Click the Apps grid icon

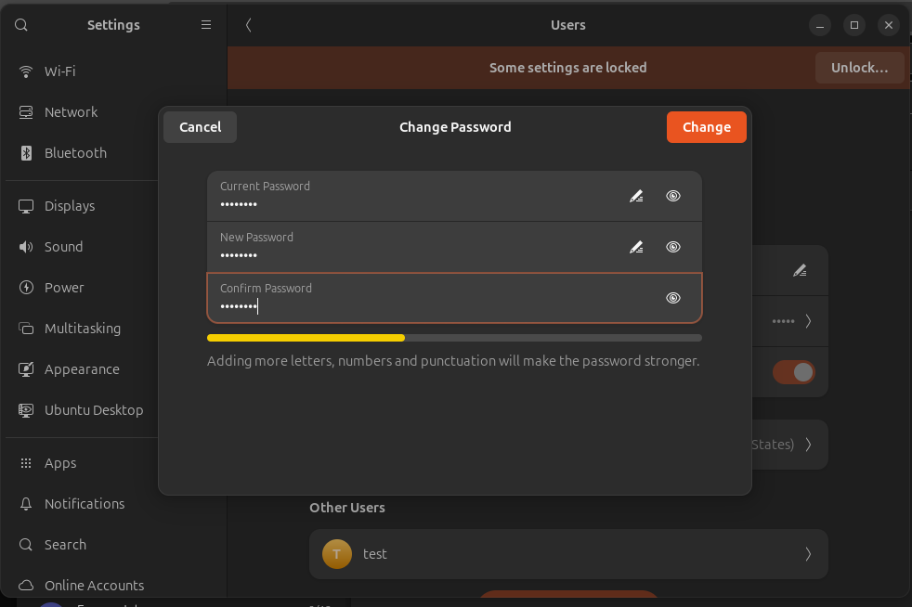(x=26, y=463)
